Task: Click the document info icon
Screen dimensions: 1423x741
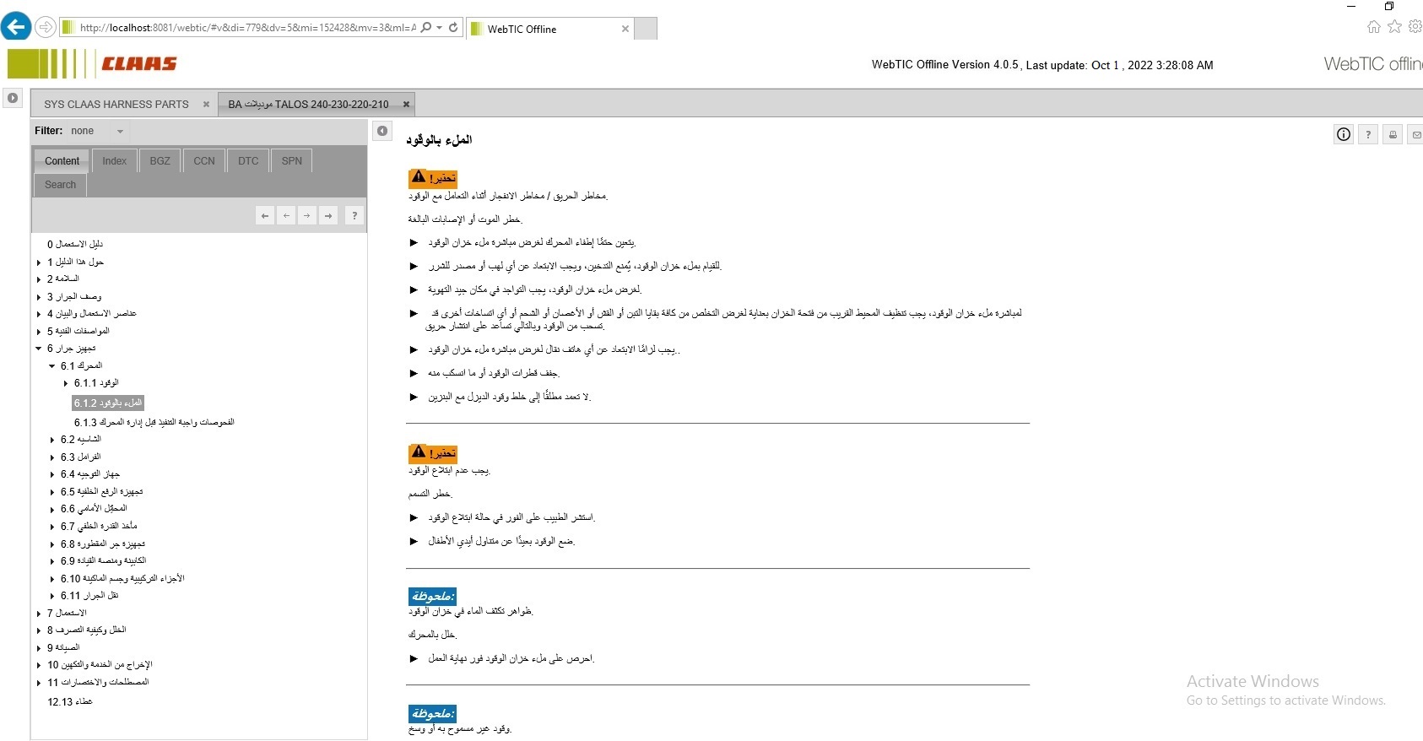Action: 1344,134
